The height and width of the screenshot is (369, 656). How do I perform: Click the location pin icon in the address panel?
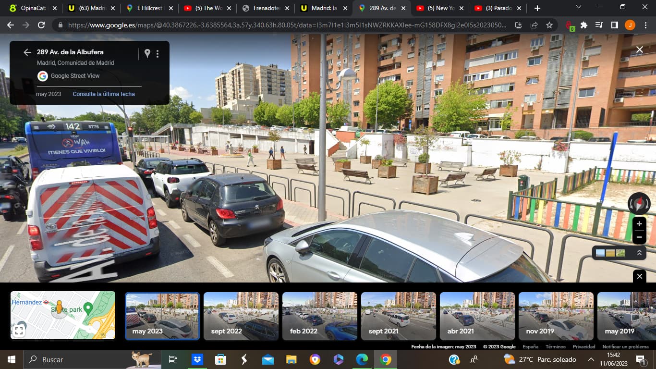pyautogui.click(x=147, y=53)
